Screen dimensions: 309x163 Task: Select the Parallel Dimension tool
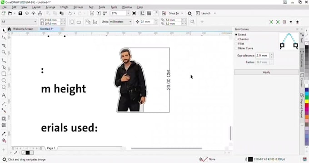[4, 104]
